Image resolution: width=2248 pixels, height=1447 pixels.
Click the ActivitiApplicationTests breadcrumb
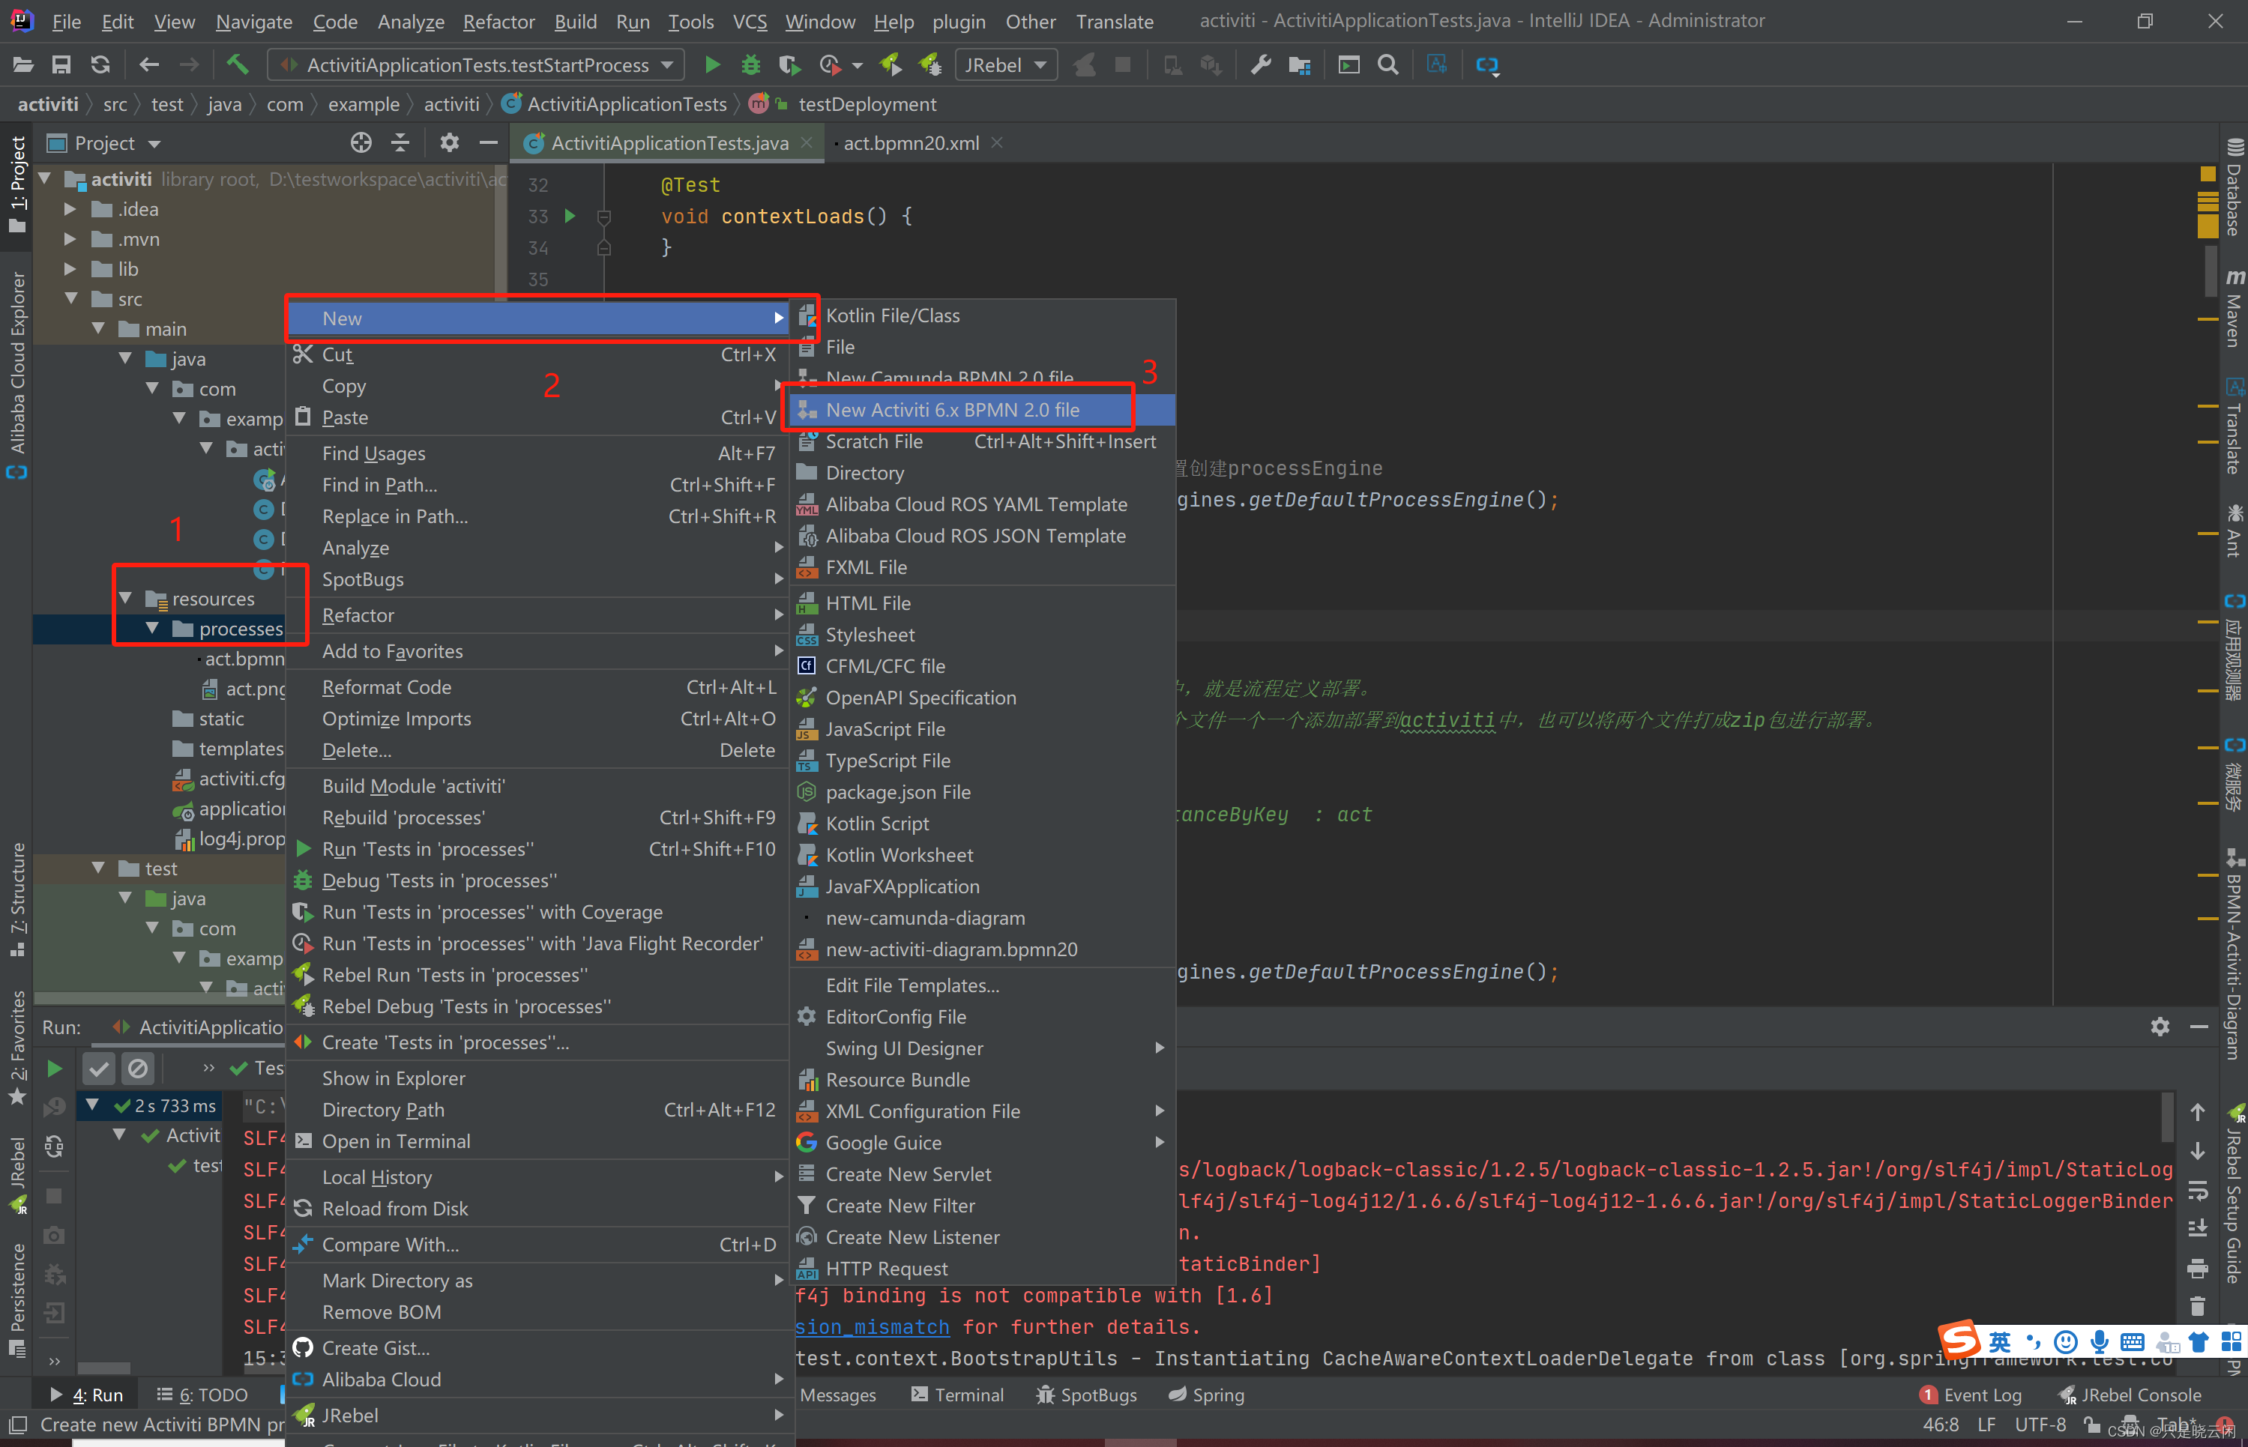(615, 104)
